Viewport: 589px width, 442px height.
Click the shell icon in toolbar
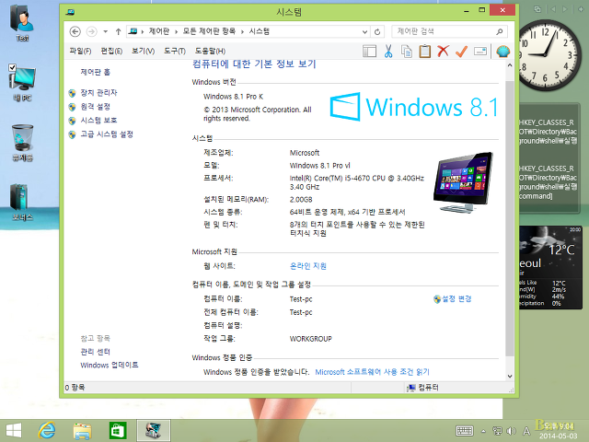503,52
